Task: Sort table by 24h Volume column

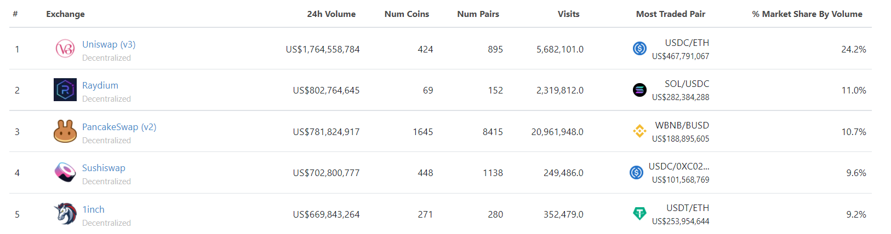Action: [x=331, y=14]
